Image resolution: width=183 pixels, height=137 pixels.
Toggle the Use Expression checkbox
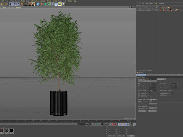[x=172, y=93]
